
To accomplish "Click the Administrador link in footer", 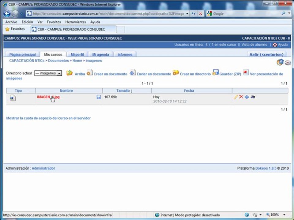I will click(43, 168).
